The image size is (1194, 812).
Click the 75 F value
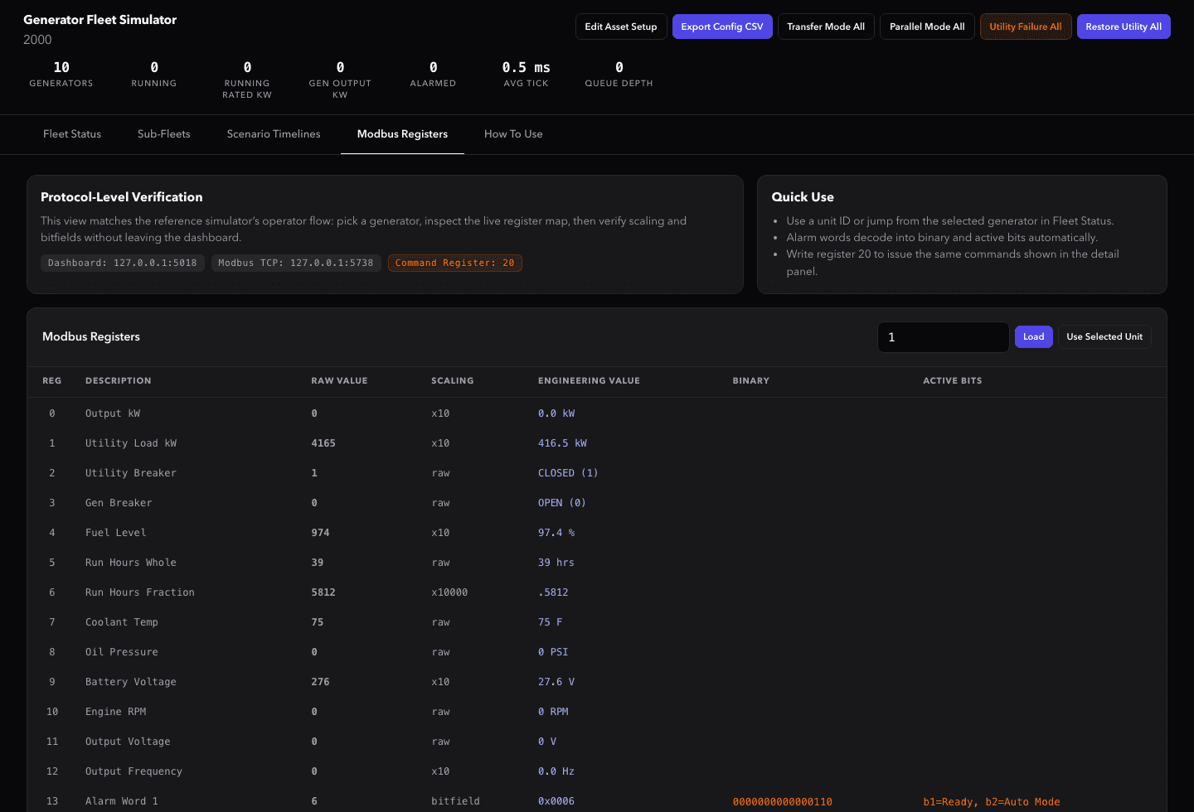point(550,622)
